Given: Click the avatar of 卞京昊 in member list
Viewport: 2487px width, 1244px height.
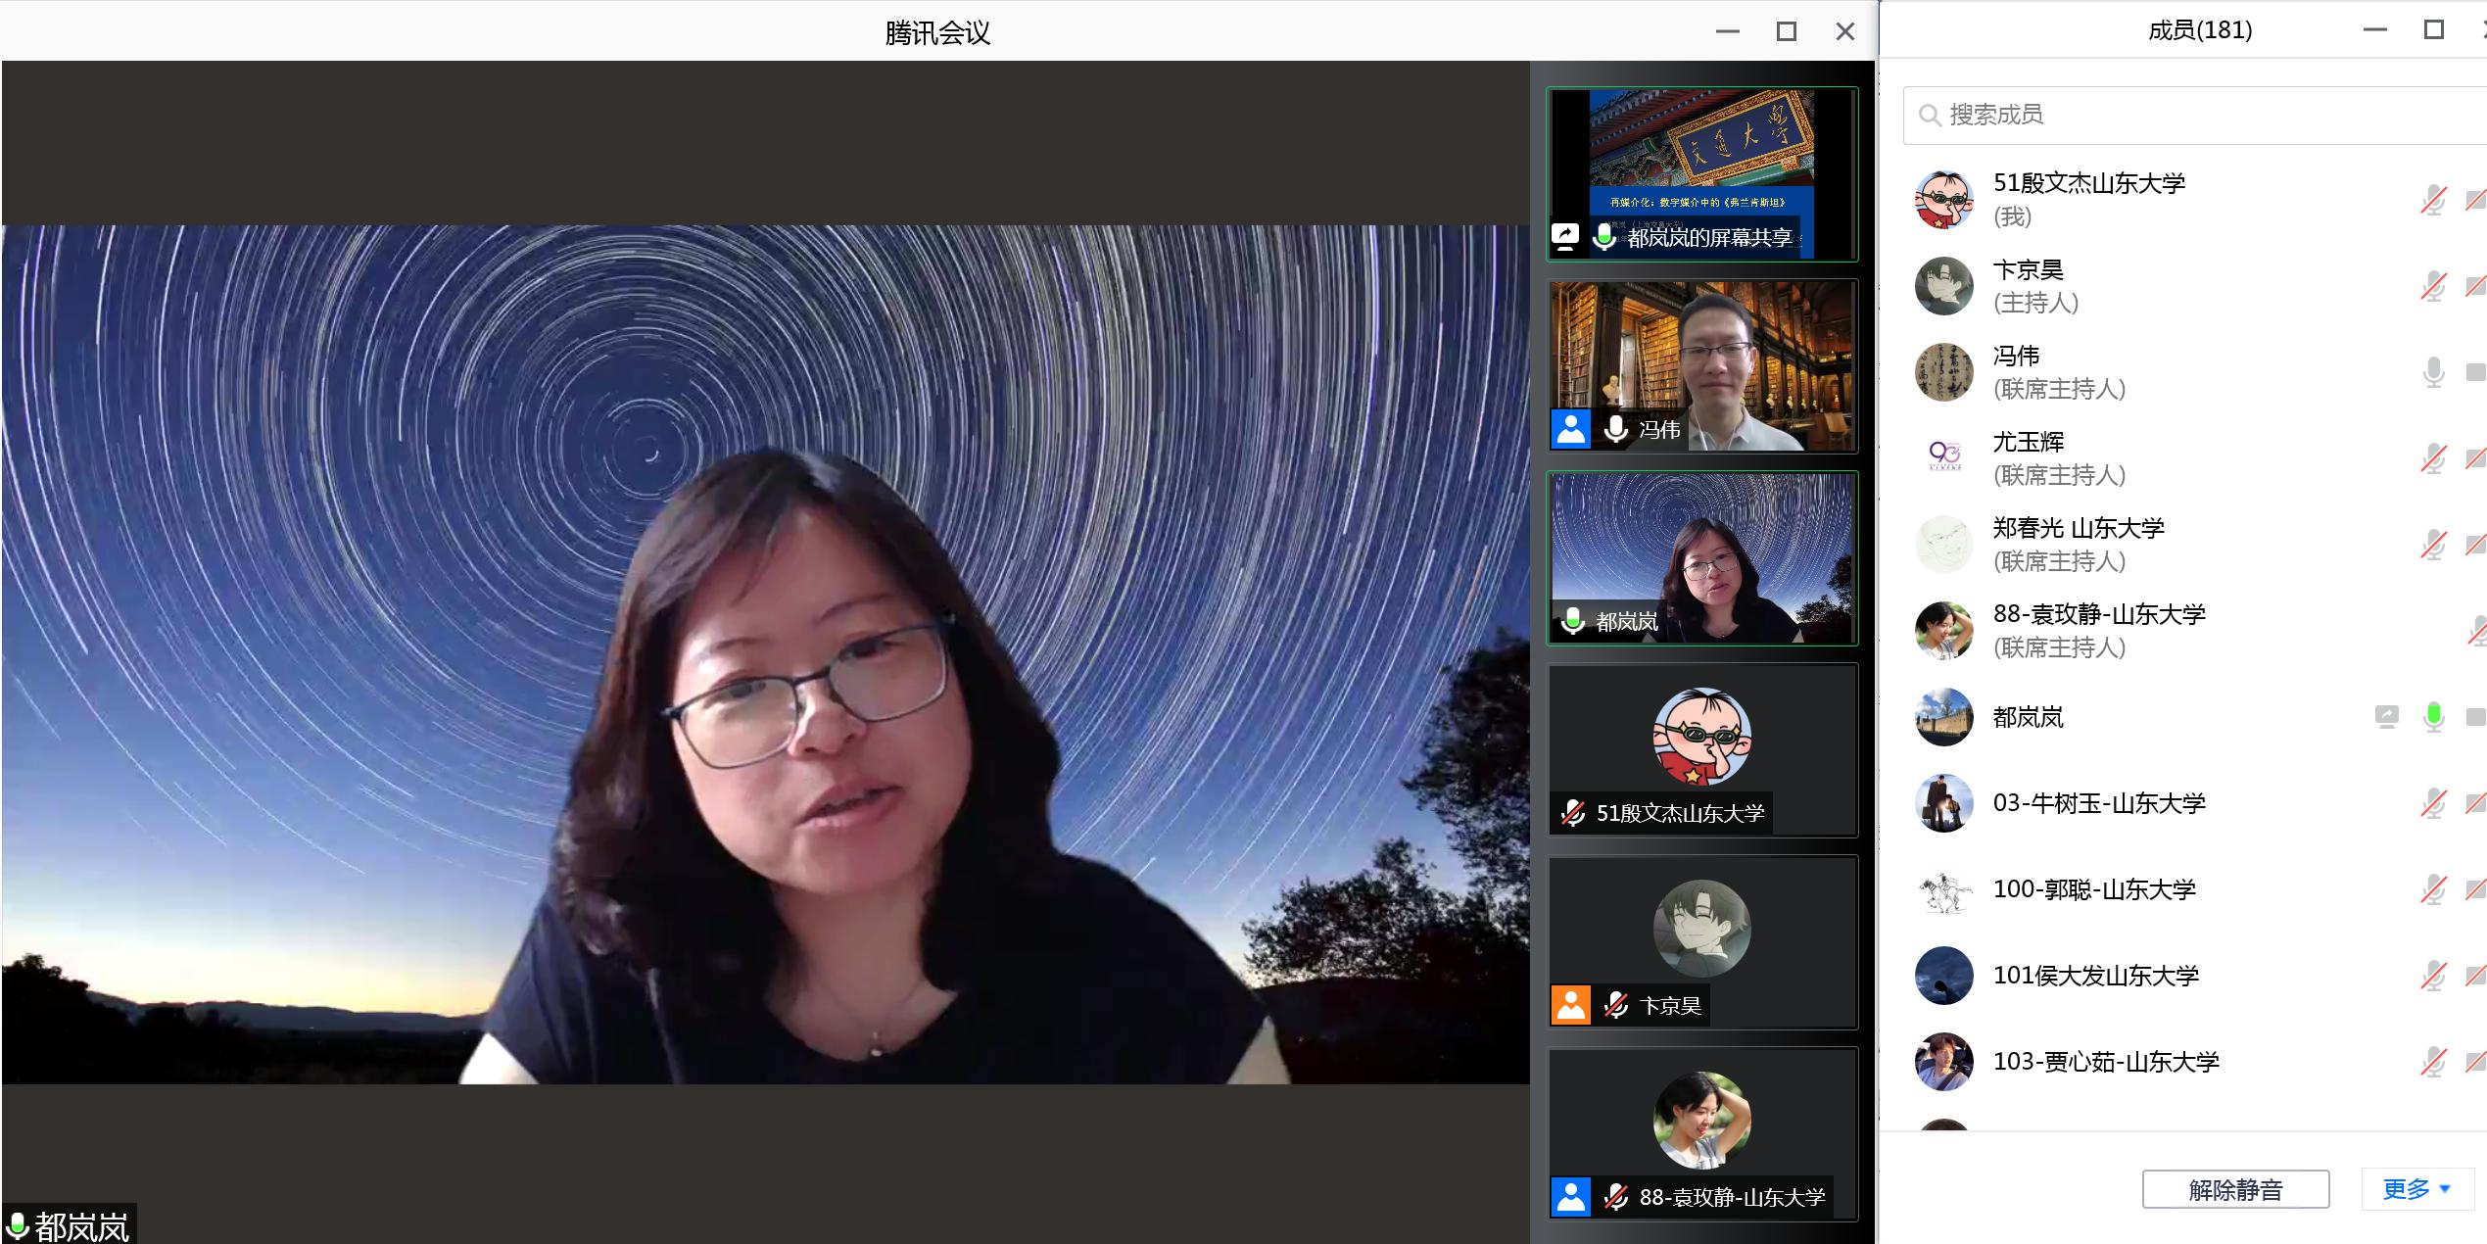Looking at the screenshot, I should 1943,286.
